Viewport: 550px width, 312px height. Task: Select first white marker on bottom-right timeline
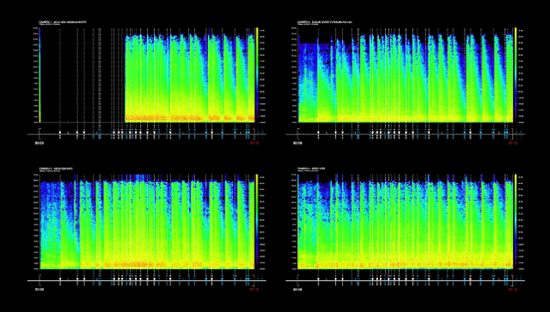[x=319, y=279]
